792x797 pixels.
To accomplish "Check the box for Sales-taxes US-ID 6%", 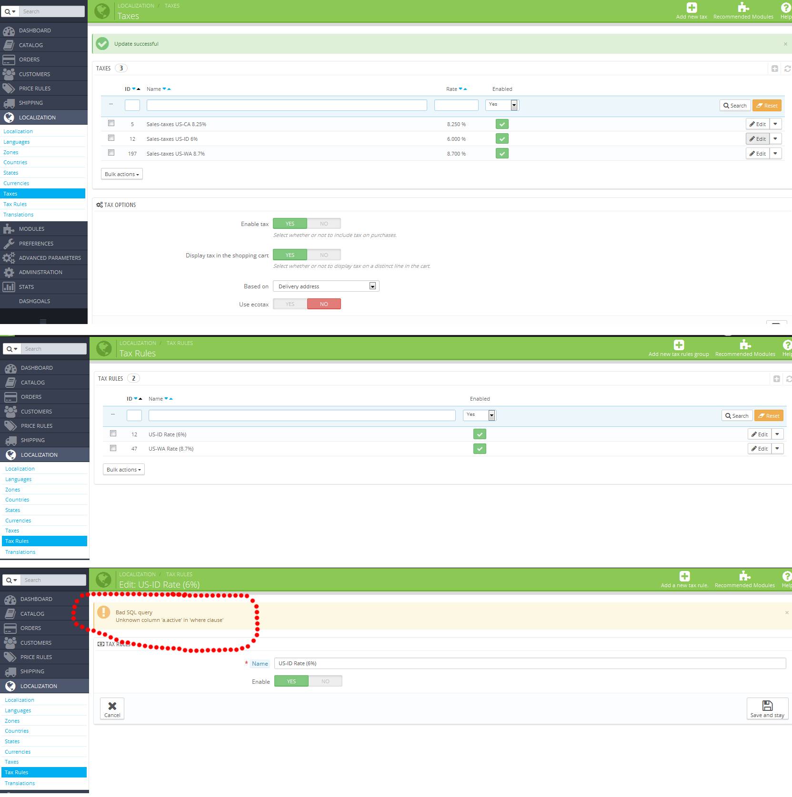I will [x=111, y=138].
